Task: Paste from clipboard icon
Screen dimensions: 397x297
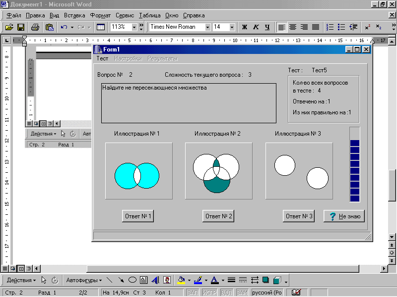Action: pos(49,27)
